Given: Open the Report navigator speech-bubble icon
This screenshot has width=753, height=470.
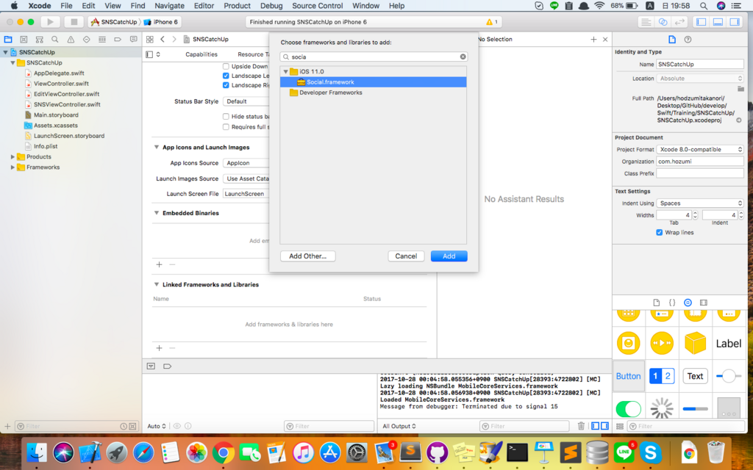Looking at the screenshot, I should [x=134, y=40].
